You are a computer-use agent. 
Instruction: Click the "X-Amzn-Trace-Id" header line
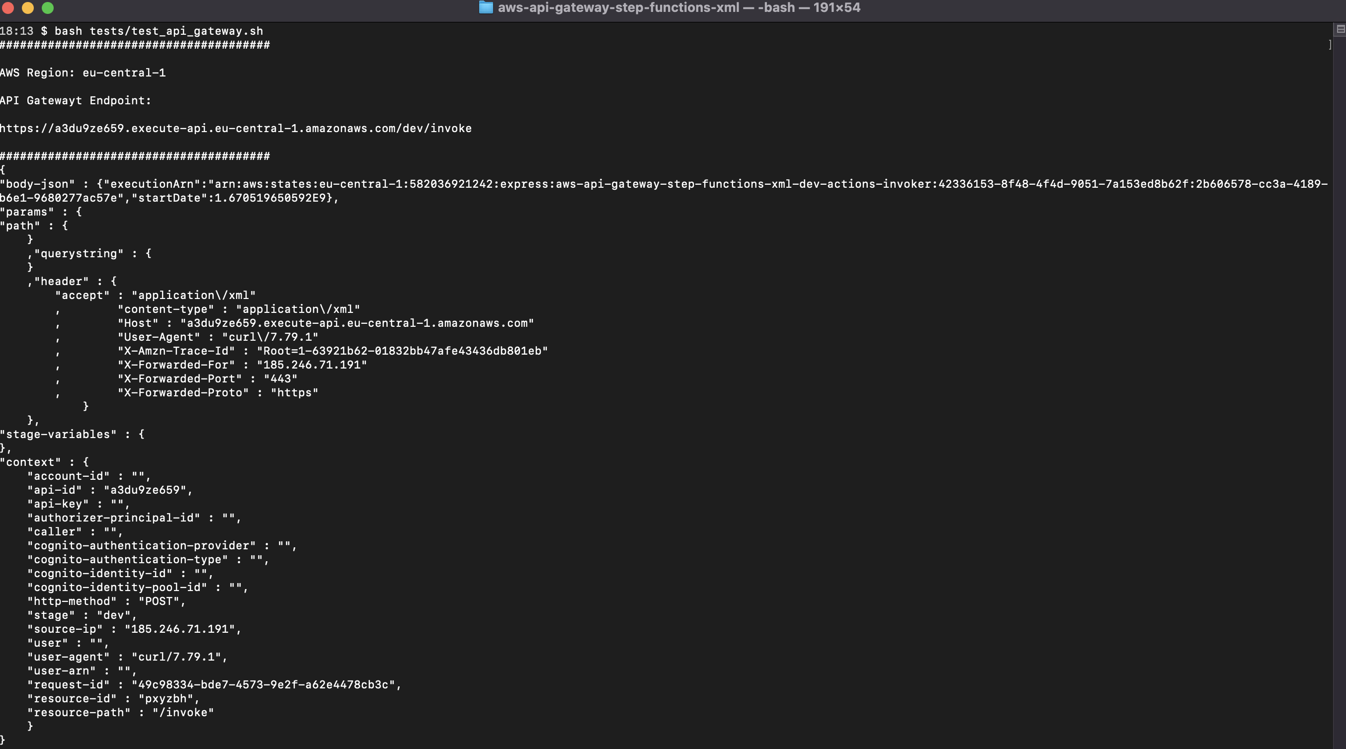click(x=333, y=351)
